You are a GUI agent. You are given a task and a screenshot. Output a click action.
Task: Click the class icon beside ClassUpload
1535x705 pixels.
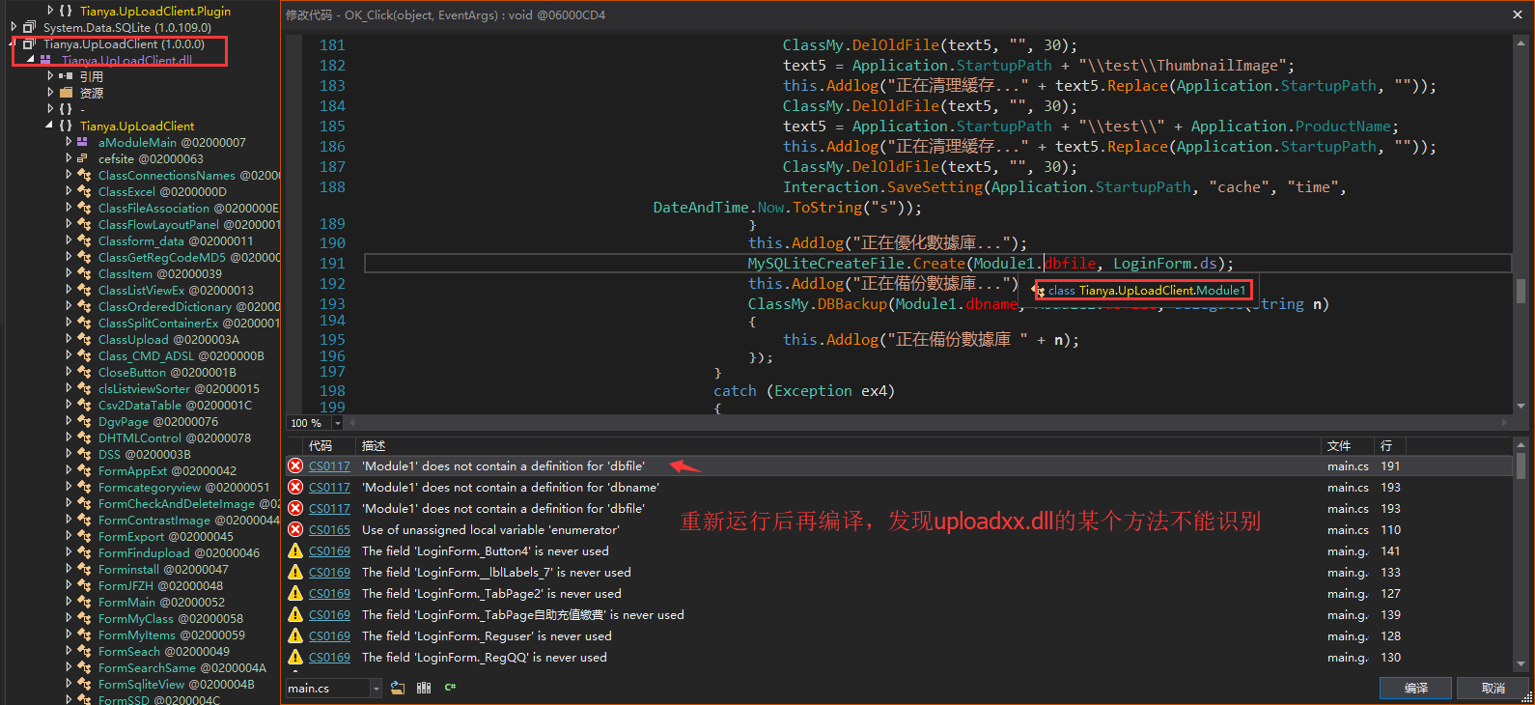pyautogui.click(x=84, y=339)
